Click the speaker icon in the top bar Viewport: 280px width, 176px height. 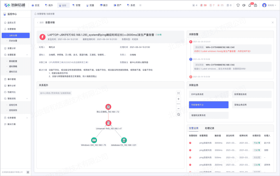pos(244,5)
